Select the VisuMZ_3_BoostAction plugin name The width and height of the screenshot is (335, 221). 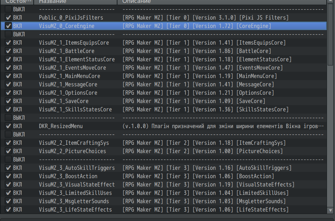point(68,176)
